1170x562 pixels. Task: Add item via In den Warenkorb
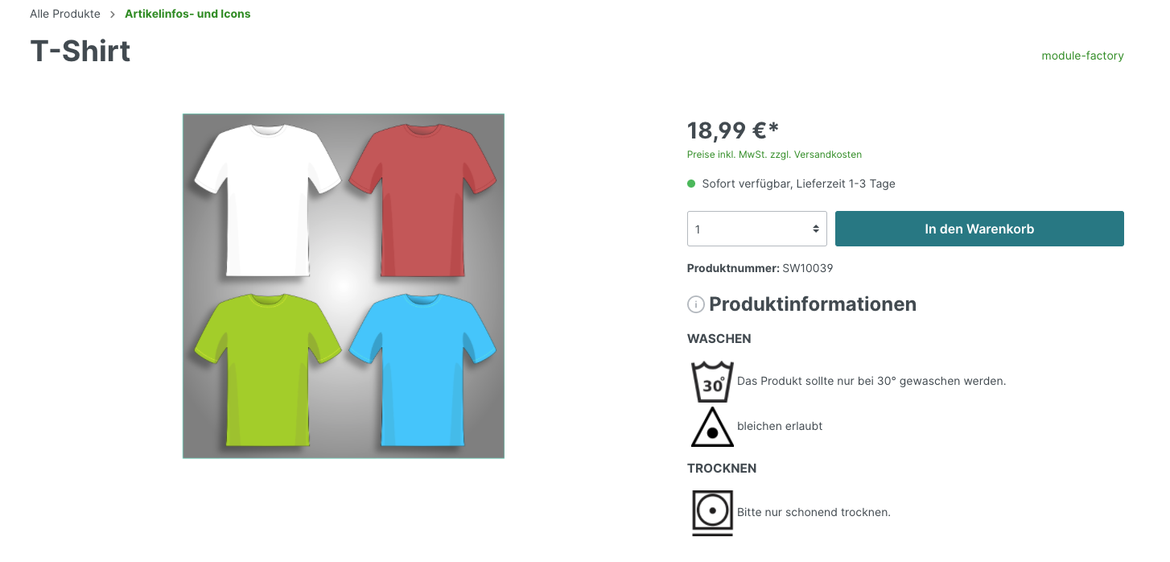click(x=979, y=229)
